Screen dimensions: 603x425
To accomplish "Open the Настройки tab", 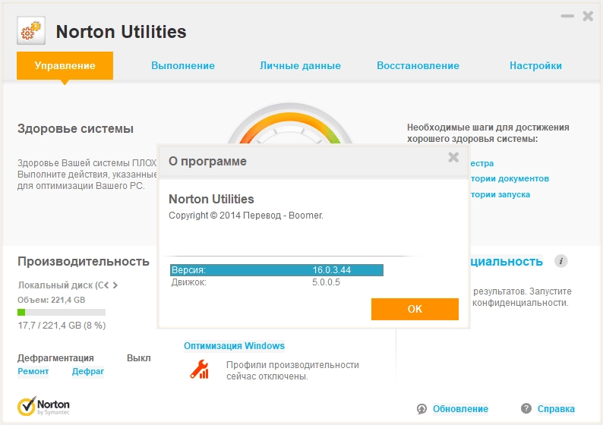I will click(x=535, y=66).
